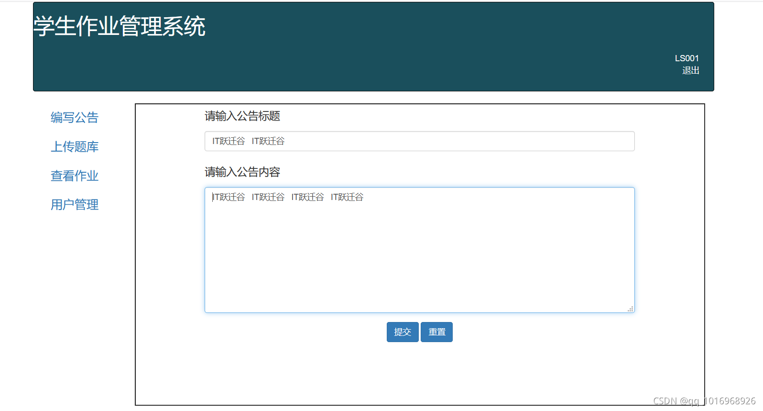Image resolution: width=763 pixels, height=411 pixels.
Task: Click the 退出 logout link
Action: coord(691,71)
